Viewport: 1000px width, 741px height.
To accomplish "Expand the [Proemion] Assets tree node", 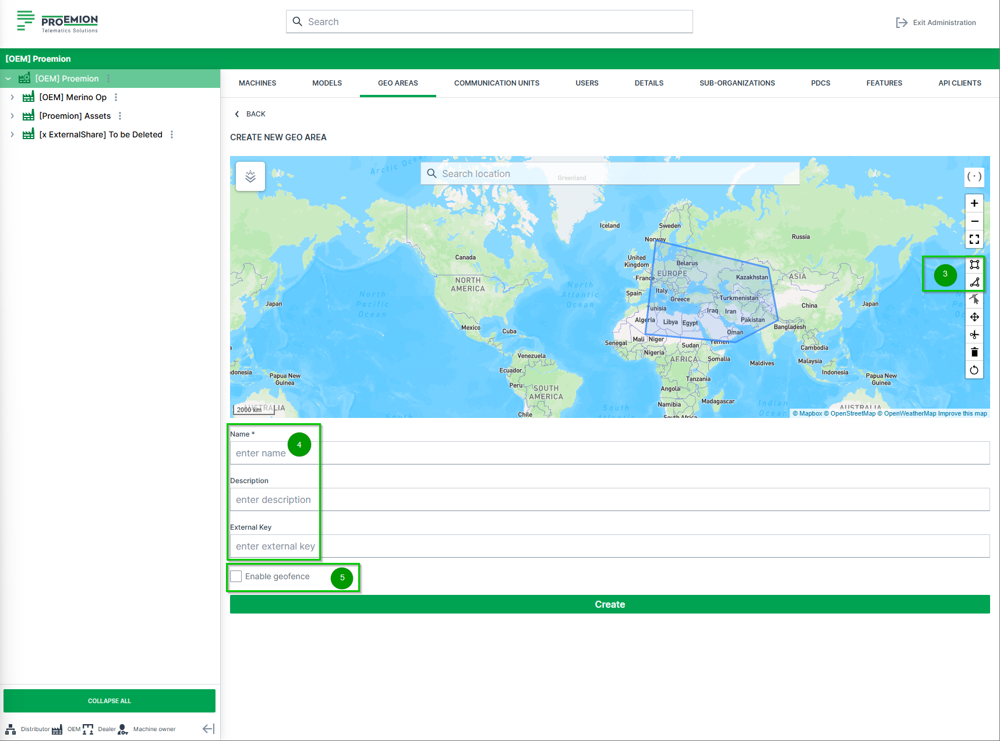I will [12, 116].
